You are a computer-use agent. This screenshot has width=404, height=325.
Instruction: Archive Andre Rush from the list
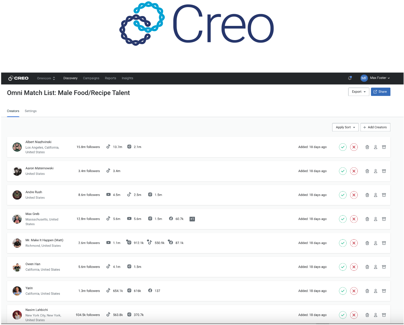point(384,195)
